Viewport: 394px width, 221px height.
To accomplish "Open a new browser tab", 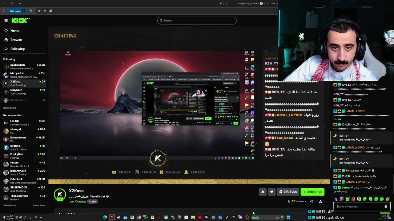I will (220, 3).
